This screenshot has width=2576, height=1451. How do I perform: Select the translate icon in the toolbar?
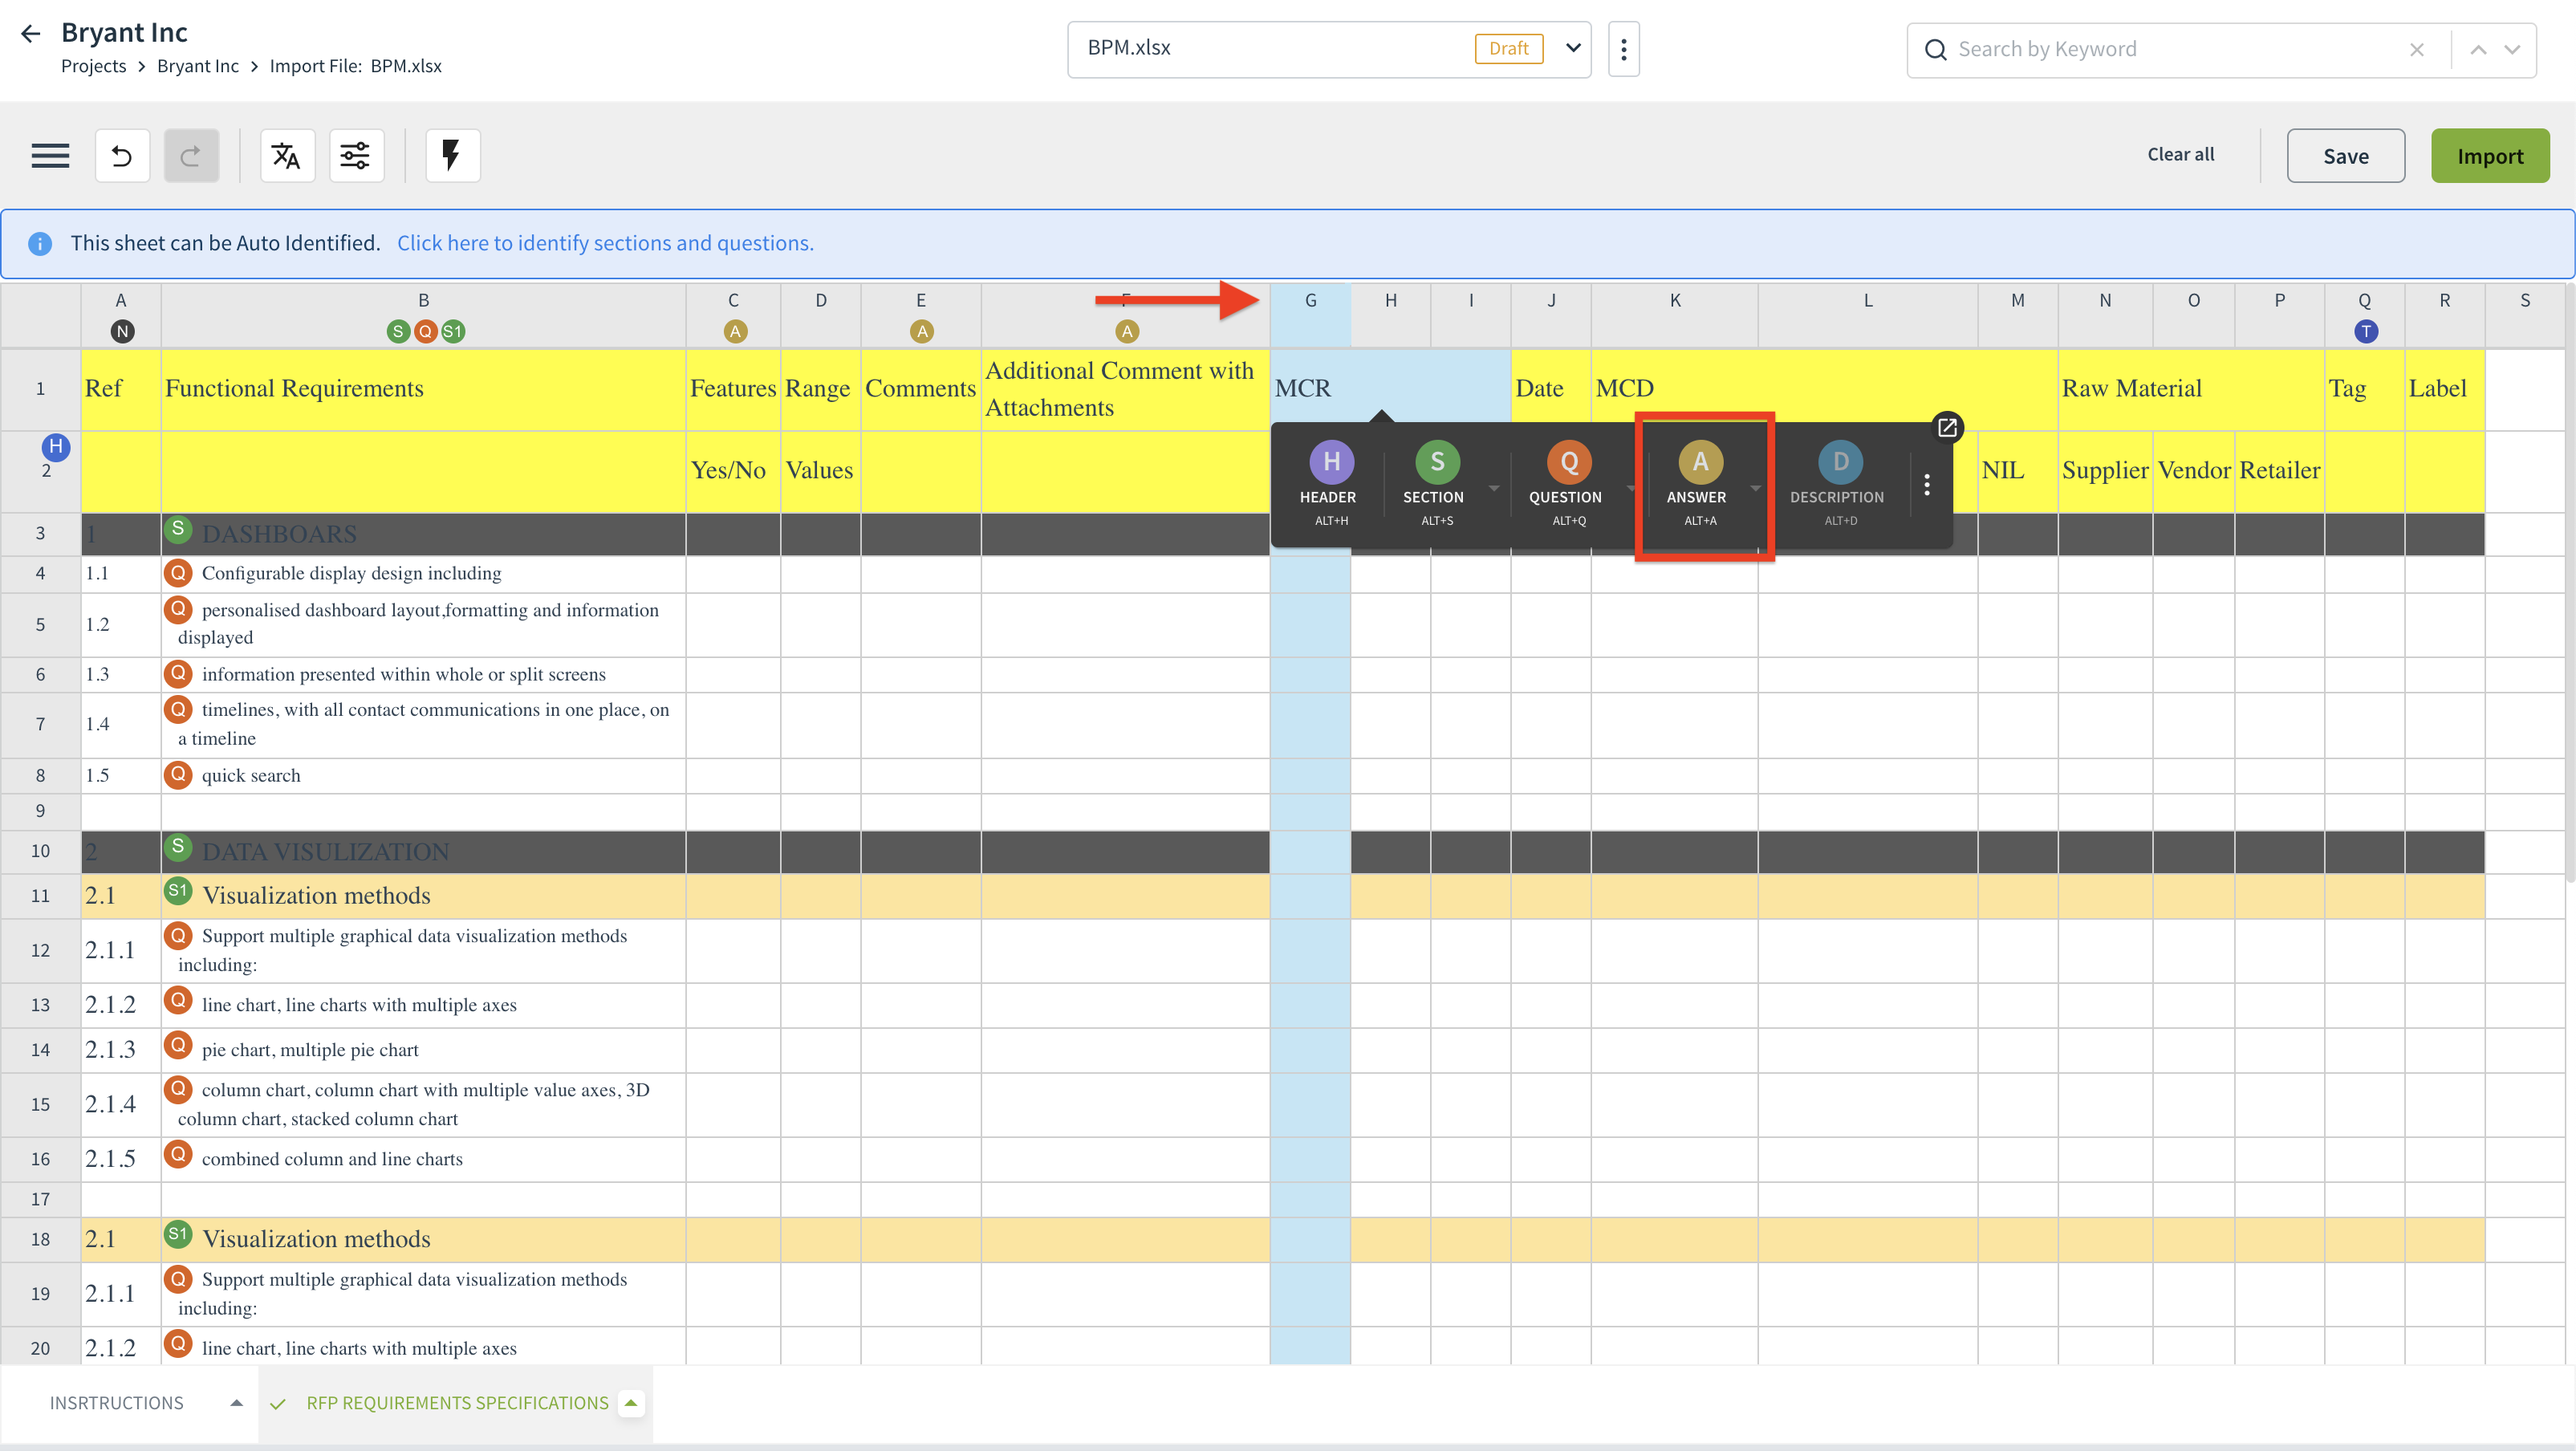(287, 155)
